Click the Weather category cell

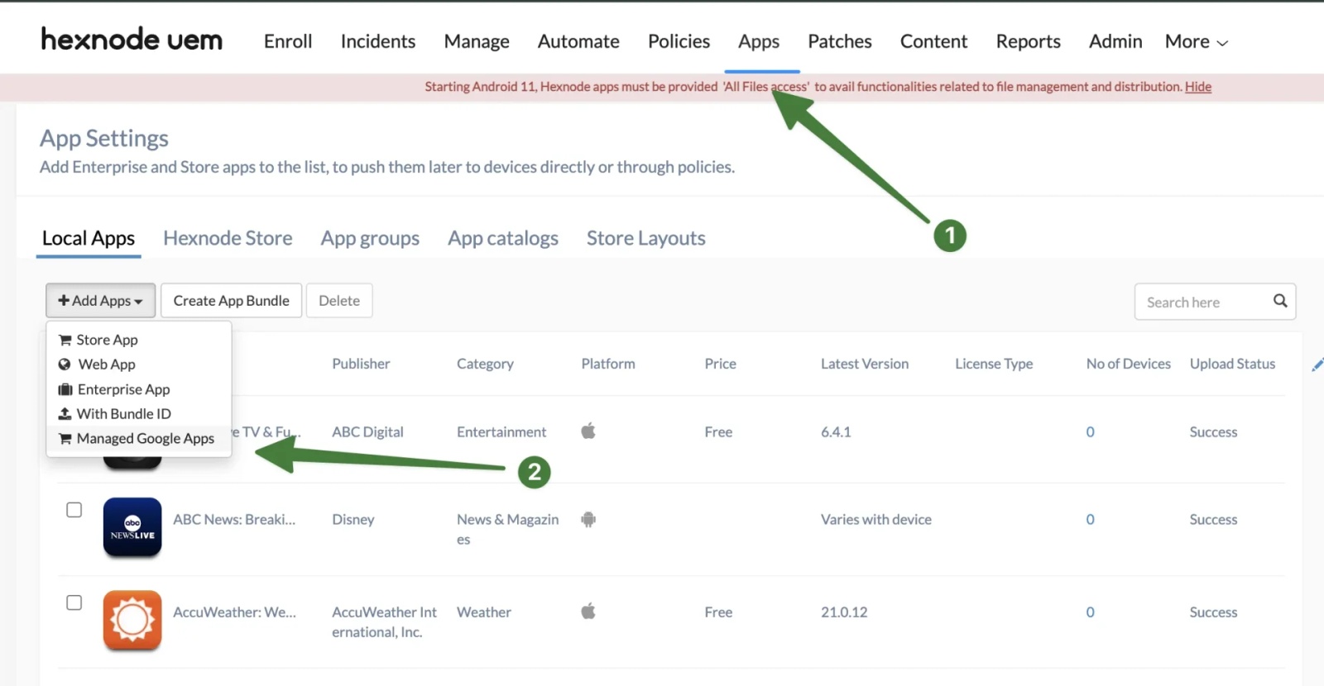coord(484,612)
